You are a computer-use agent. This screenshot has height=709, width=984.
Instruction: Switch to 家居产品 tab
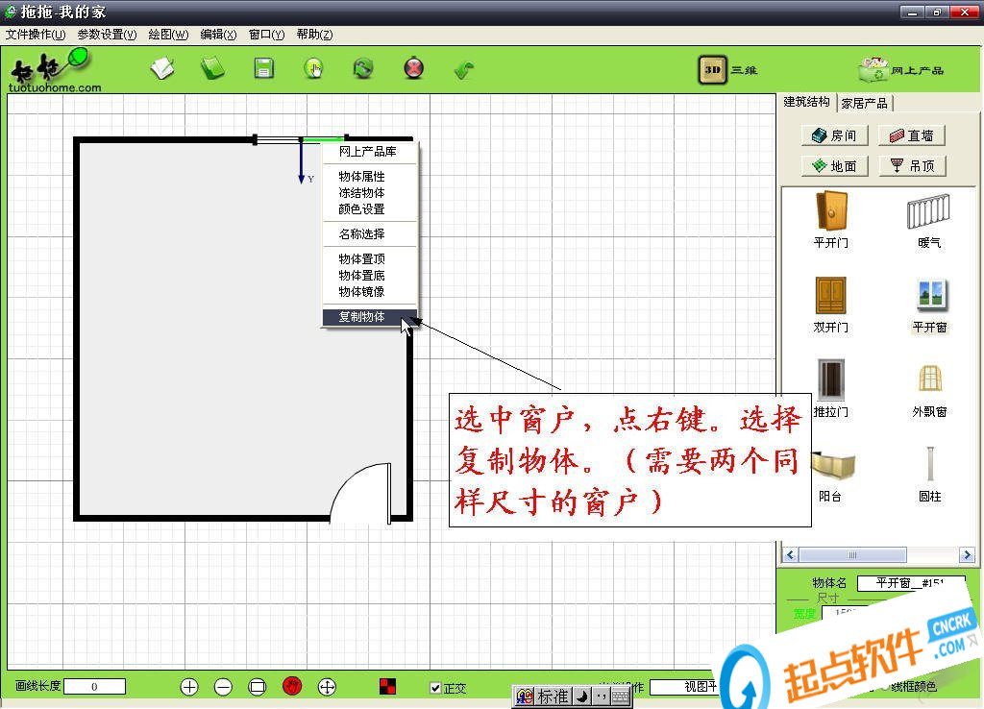click(864, 104)
